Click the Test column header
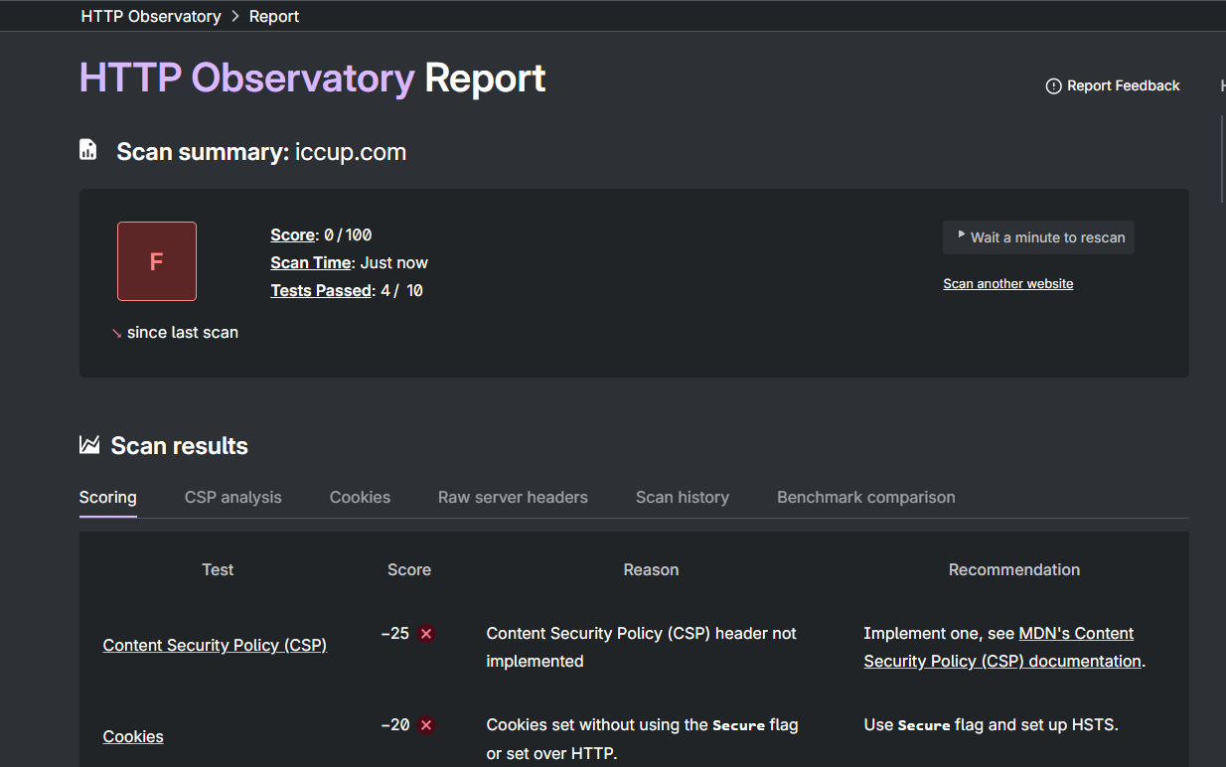The height and width of the screenshot is (767, 1226). pyautogui.click(x=218, y=570)
